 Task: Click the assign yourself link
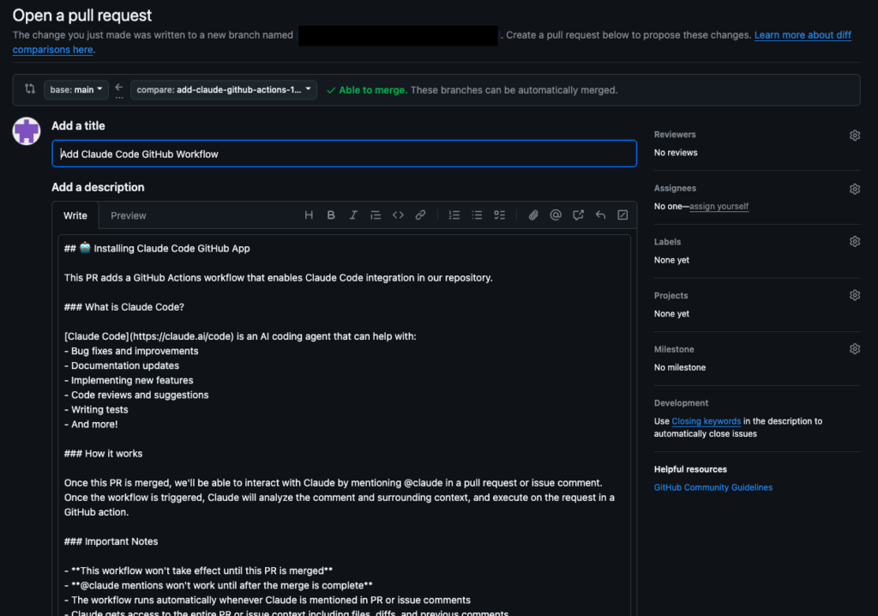point(719,206)
